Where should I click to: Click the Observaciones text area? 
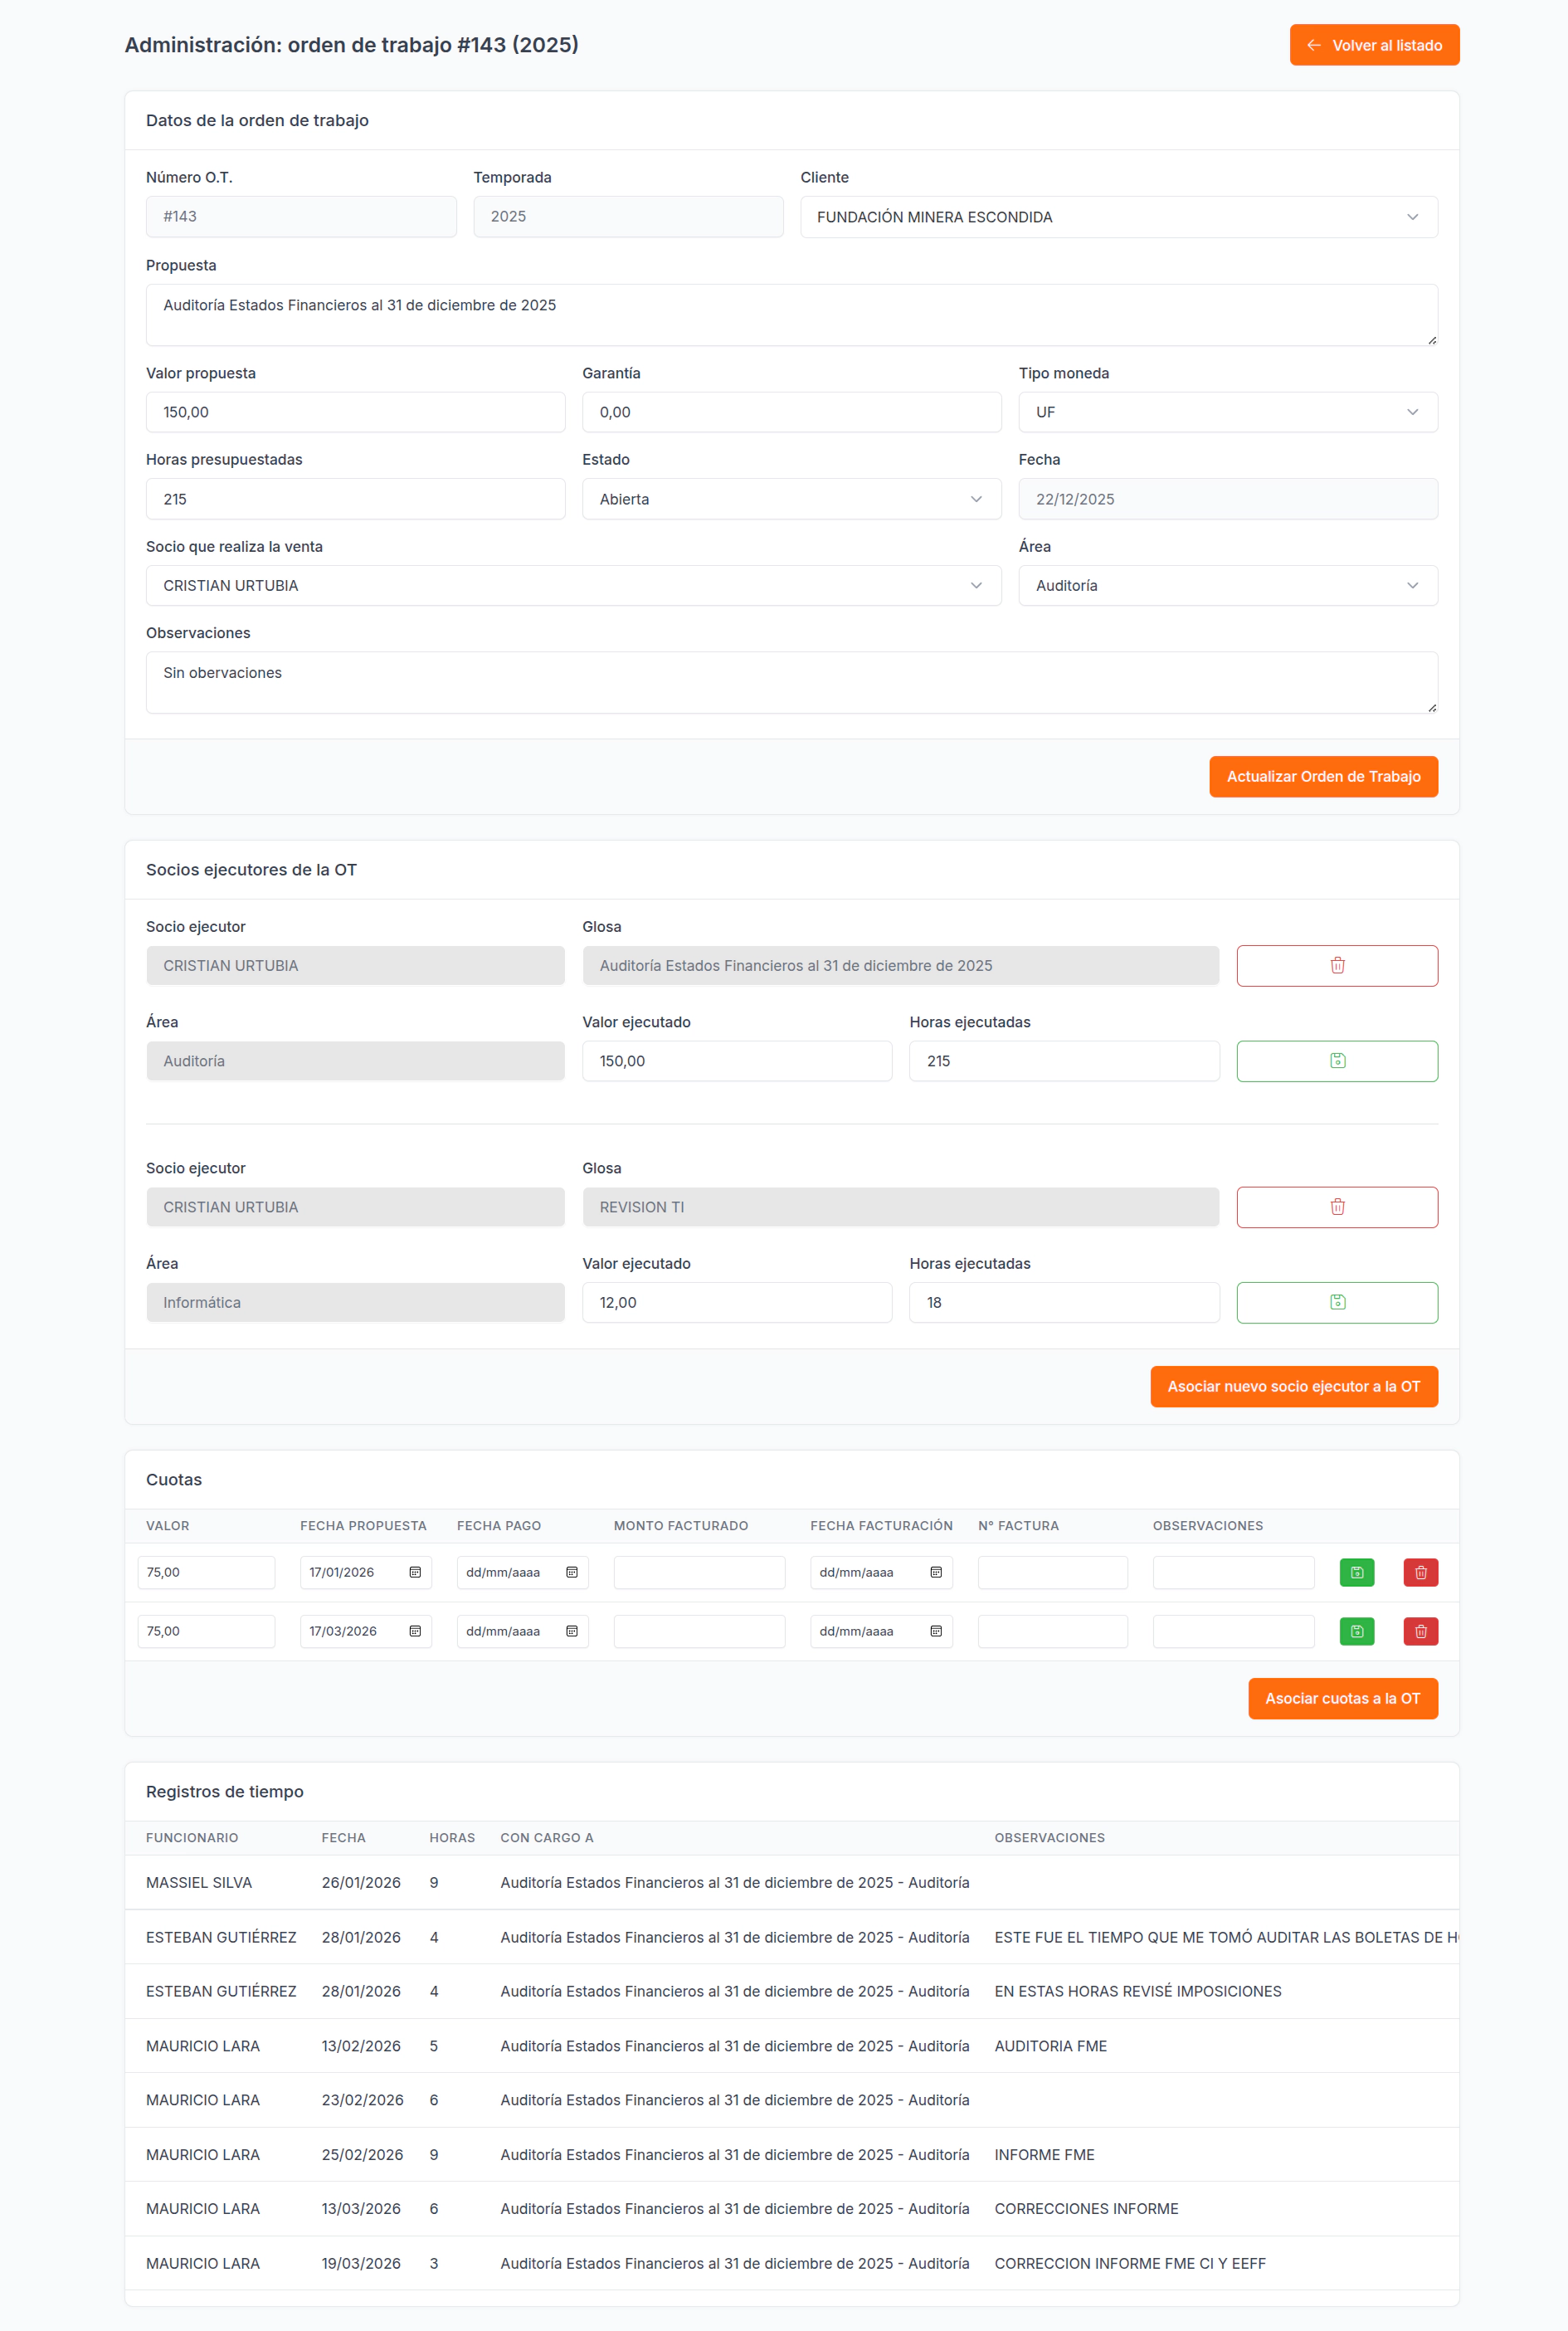[x=791, y=682]
